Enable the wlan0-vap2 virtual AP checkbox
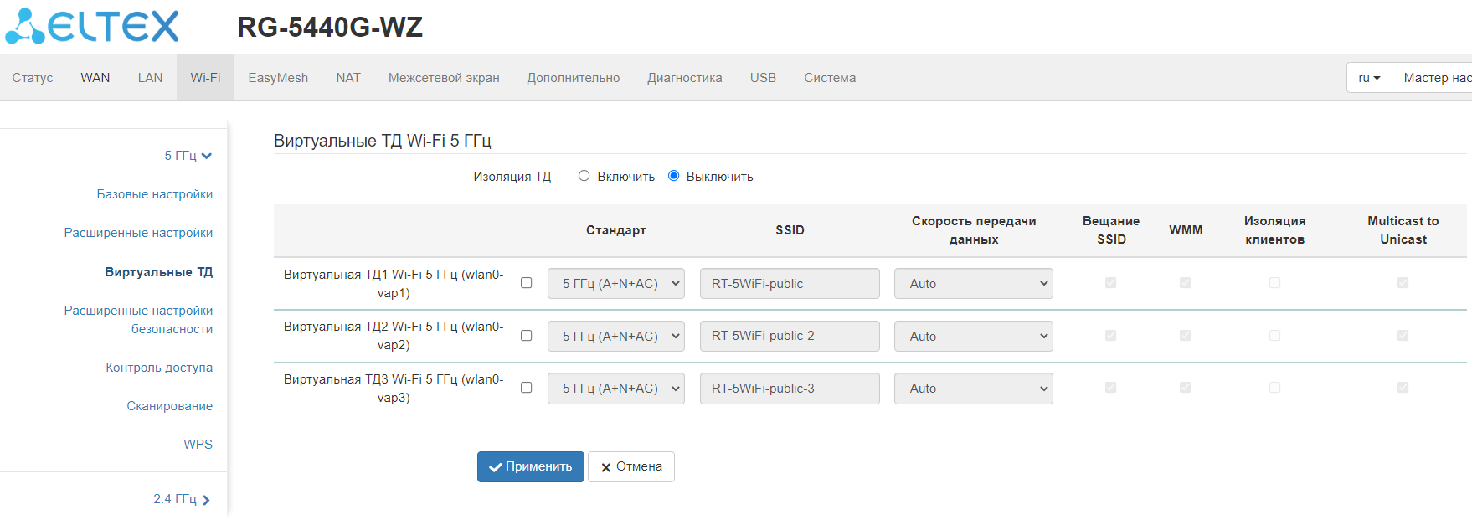This screenshot has width=1472, height=520. [526, 336]
